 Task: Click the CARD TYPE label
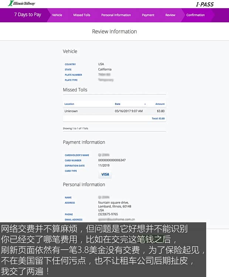coord(71,171)
